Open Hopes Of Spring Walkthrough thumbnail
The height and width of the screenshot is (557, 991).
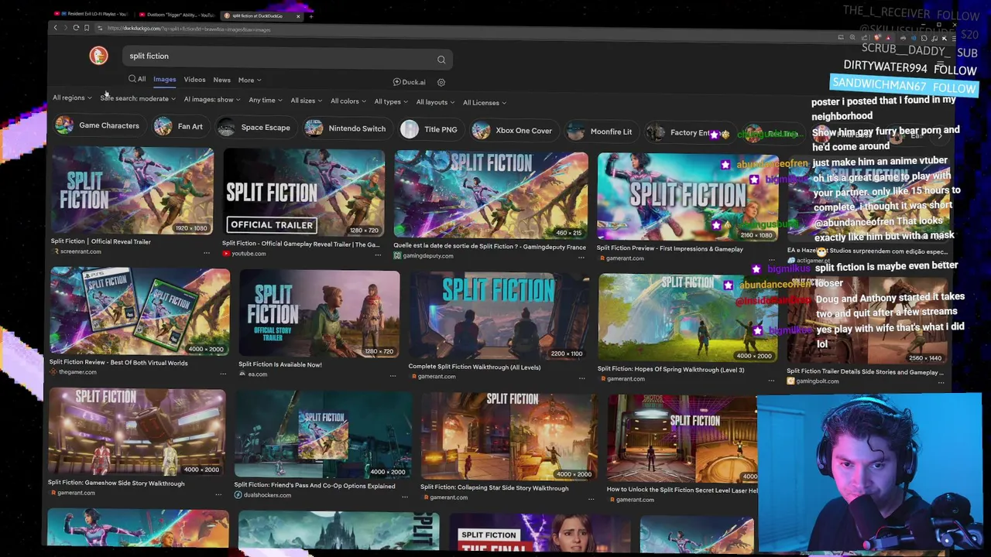coord(688,318)
